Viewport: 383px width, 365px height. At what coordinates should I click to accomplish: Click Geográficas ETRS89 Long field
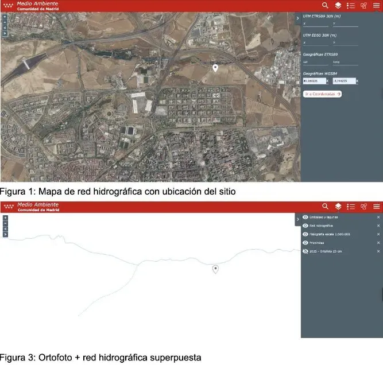point(346,62)
